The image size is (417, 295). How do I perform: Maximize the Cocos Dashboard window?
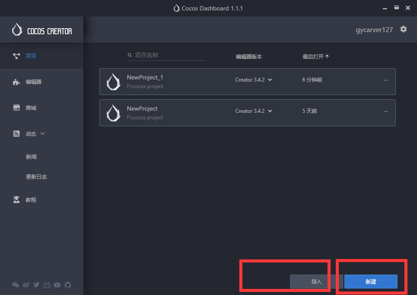396,8
